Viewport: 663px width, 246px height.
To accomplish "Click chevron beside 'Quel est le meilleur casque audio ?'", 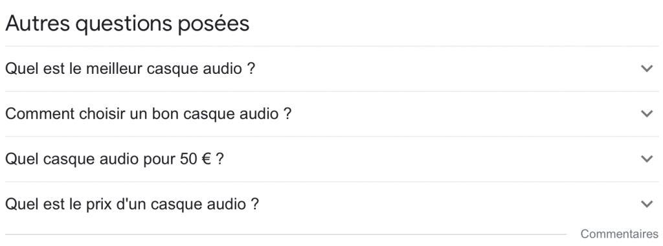I will pos(647,69).
